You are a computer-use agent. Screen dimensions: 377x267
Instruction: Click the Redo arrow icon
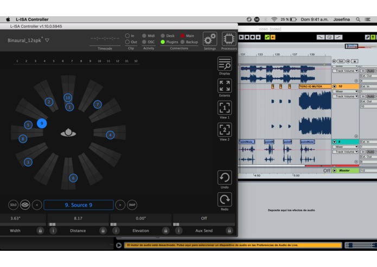[225, 199]
